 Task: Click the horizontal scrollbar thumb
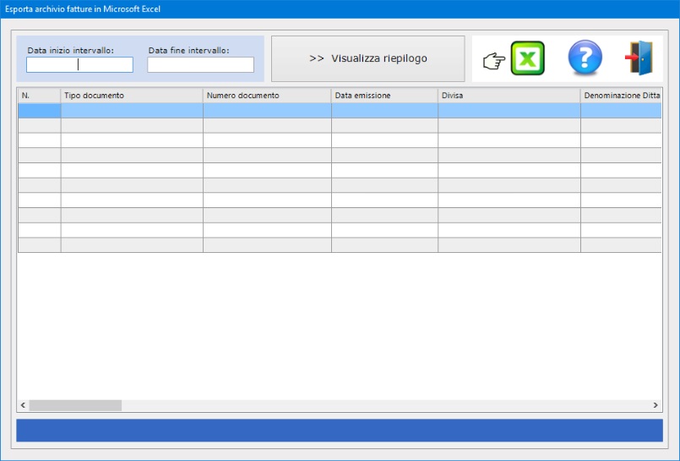75,405
